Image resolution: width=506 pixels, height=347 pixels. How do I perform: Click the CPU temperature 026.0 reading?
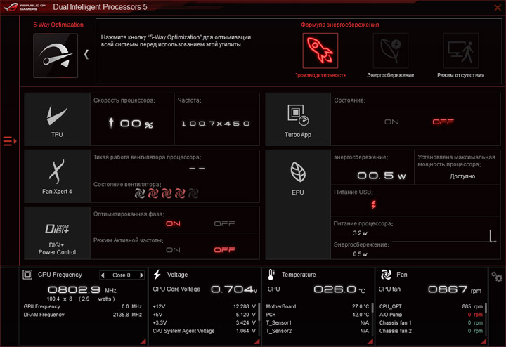(339, 289)
